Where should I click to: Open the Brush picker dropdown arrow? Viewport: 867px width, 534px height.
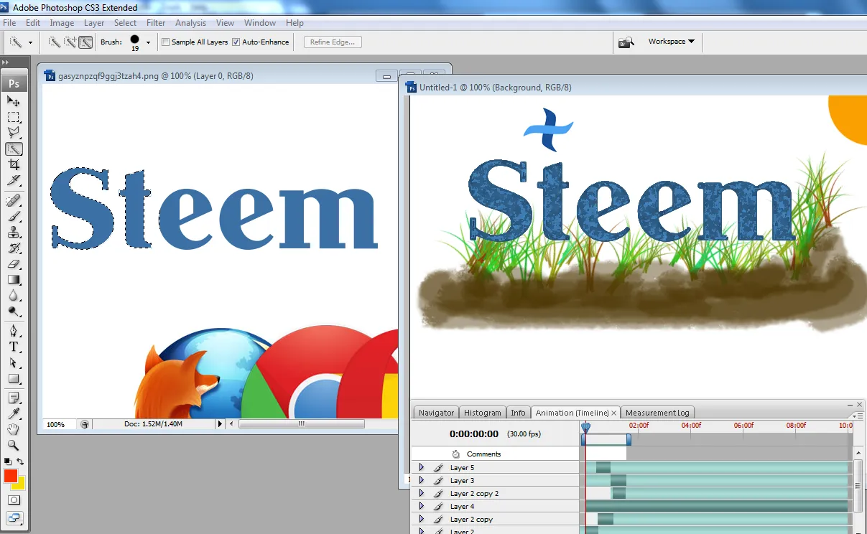[148, 42]
